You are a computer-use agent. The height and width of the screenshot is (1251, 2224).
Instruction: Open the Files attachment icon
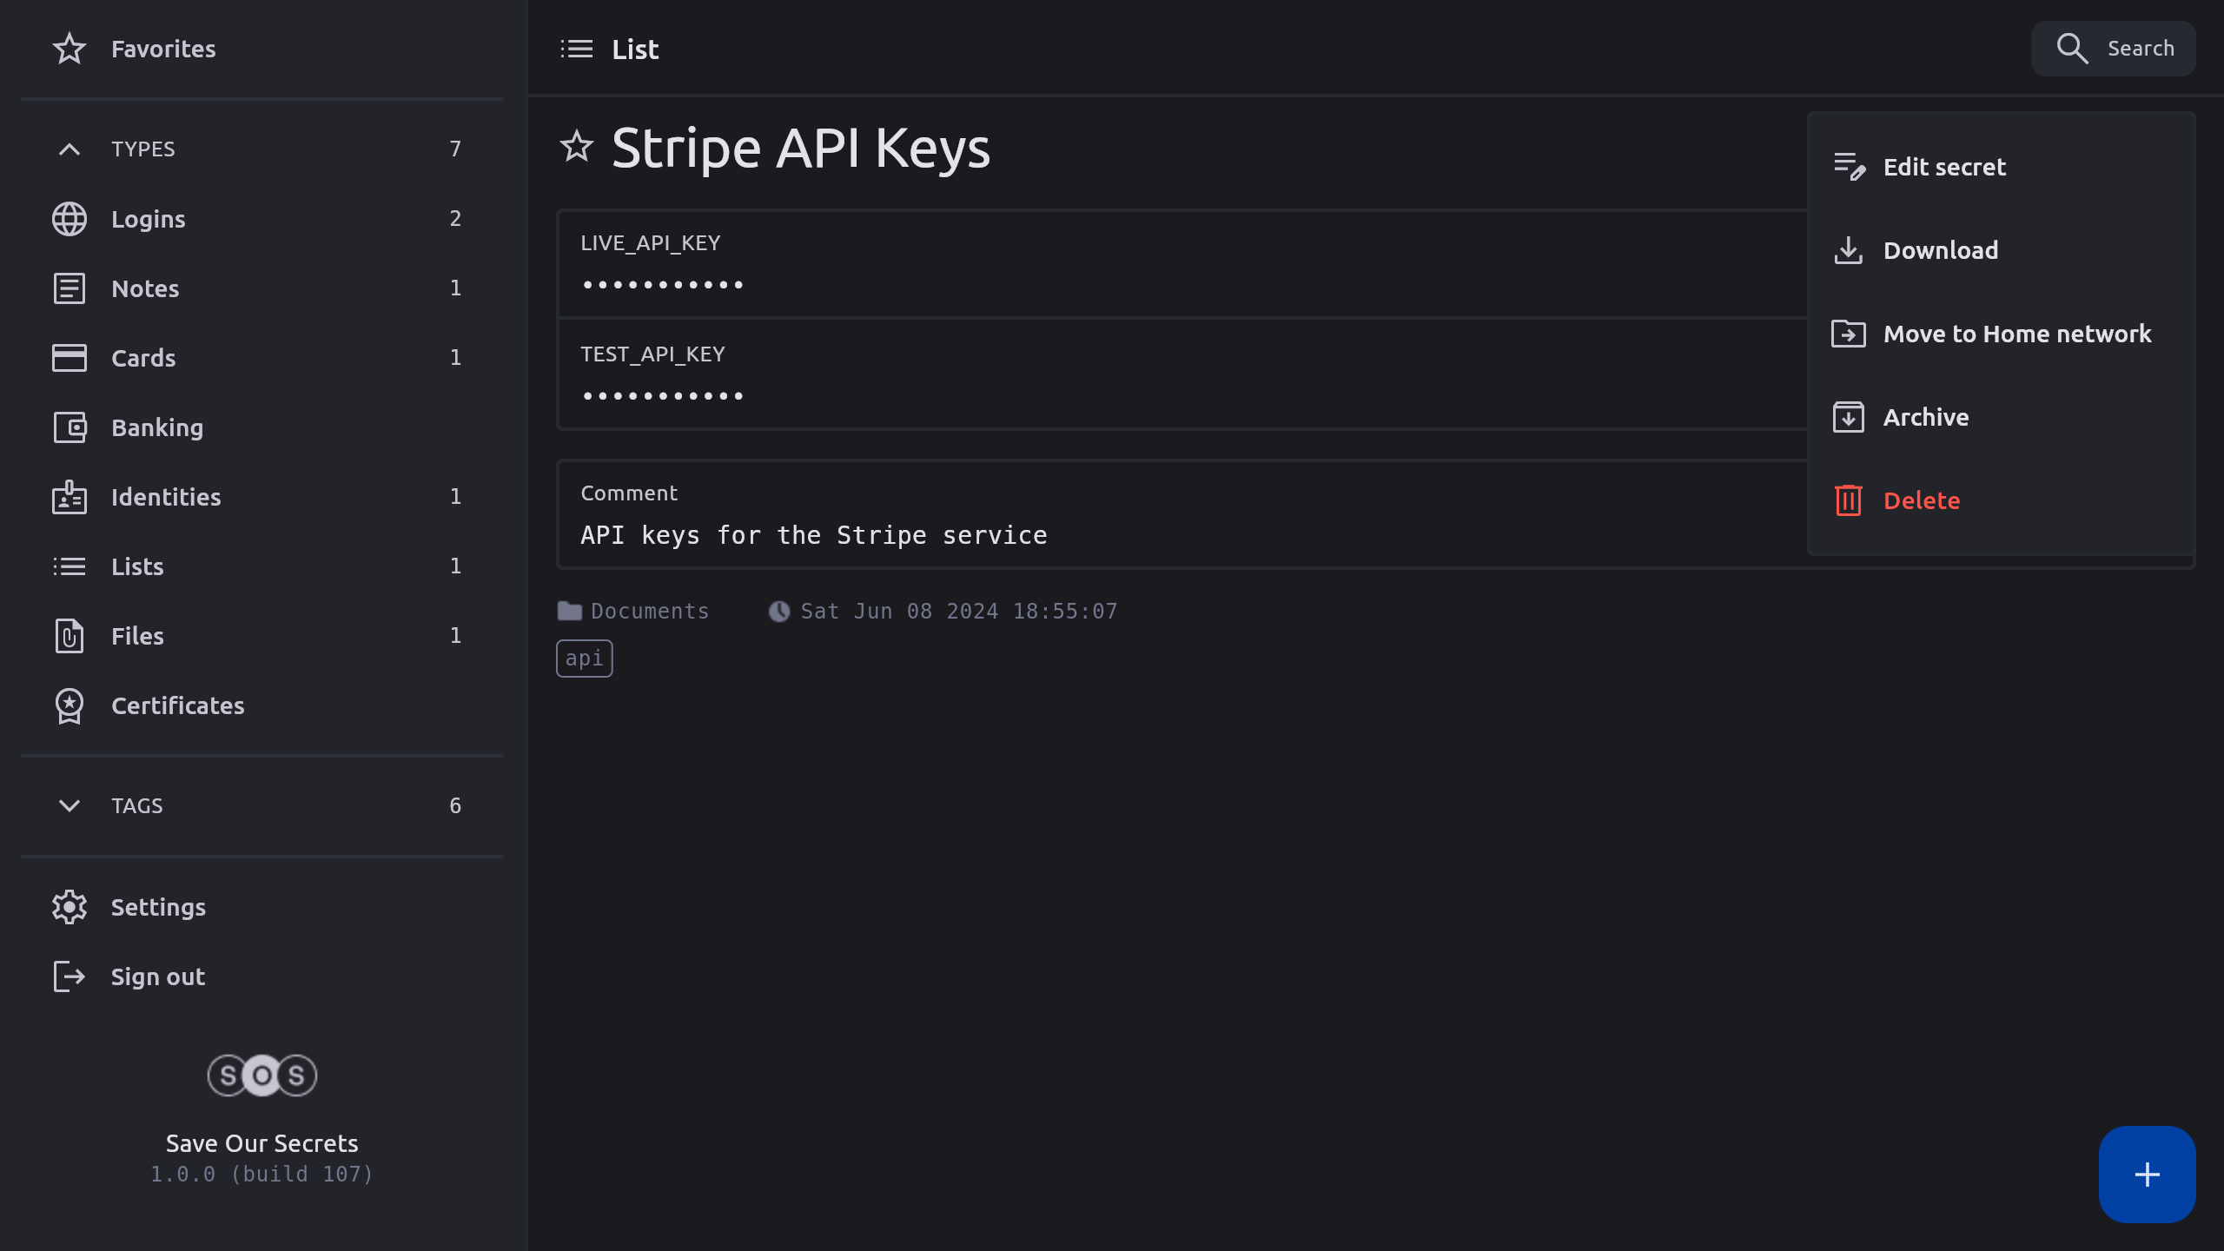point(69,636)
